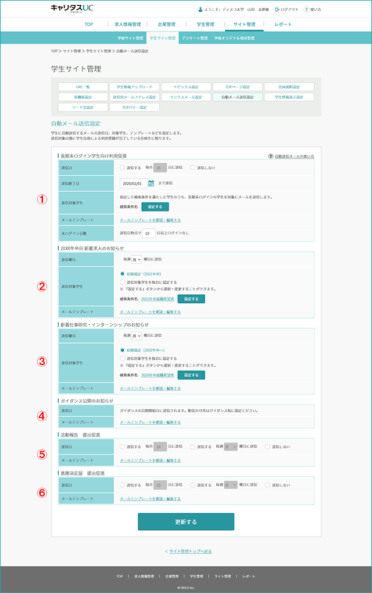Select monthly 送信する radio in 進路決定届 section
The width and height of the screenshot is (372, 593).
pos(123,485)
